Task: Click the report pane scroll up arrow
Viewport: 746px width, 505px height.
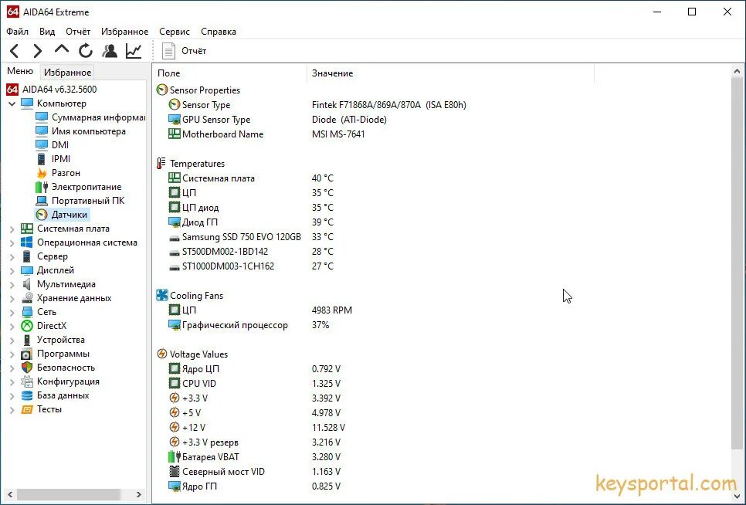Action: coord(737,71)
